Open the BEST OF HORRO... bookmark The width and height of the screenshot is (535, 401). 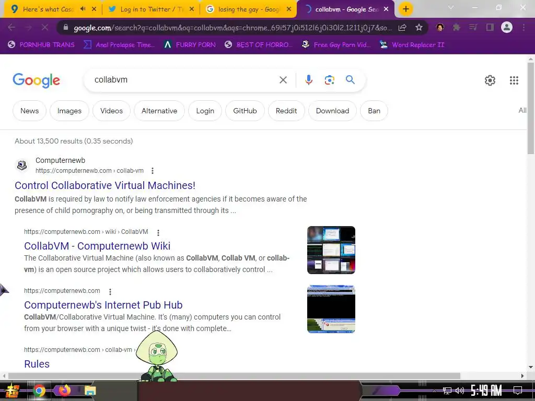click(x=259, y=45)
